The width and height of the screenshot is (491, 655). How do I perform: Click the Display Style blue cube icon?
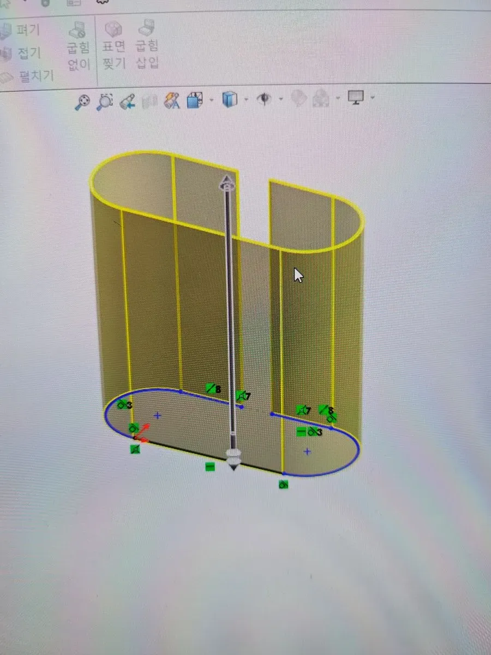click(x=230, y=99)
